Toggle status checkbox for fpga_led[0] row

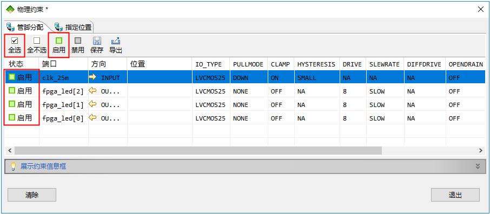(x=12, y=118)
